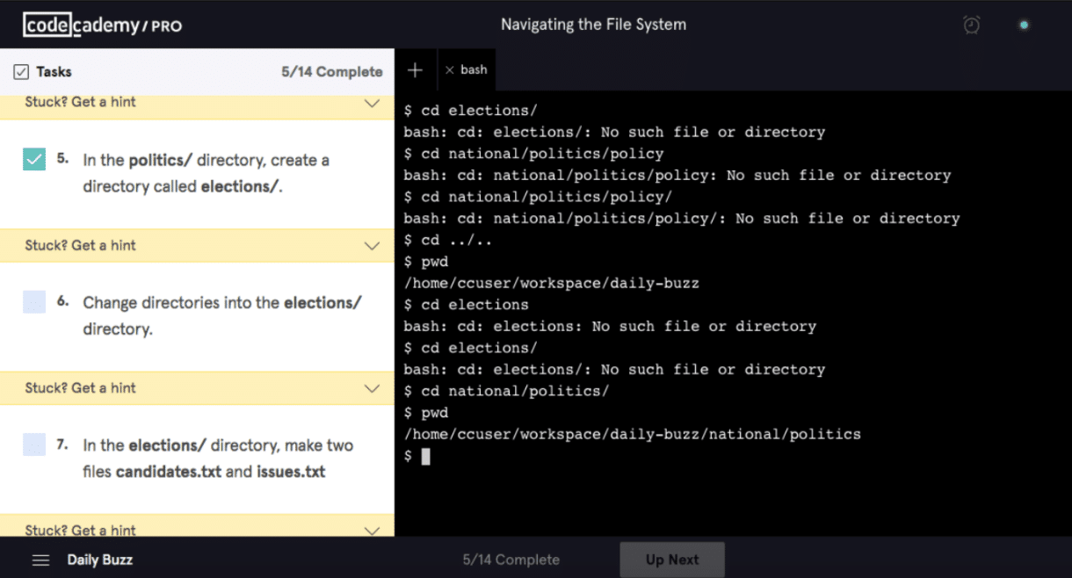Close the bash terminal tab
1072x578 pixels.
(449, 70)
